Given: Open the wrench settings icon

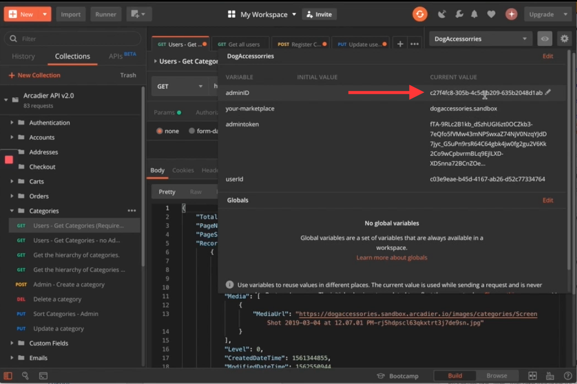Looking at the screenshot, I should (458, 14).
